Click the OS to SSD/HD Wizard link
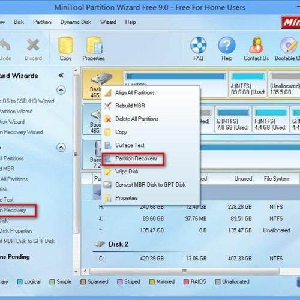Image resolution: width=300 pixels, height=300 pixels. 27,101
